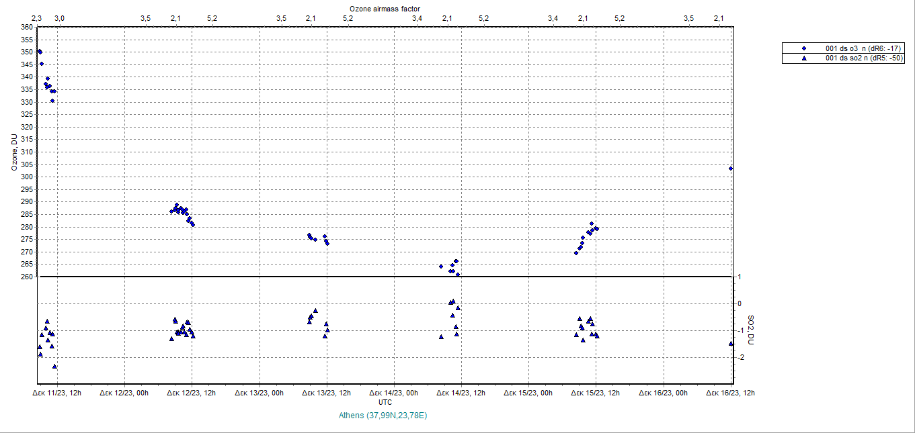Click the 3,0 airmass factor tick label
Screen dimensions: 915x433
tap(59, 18)
